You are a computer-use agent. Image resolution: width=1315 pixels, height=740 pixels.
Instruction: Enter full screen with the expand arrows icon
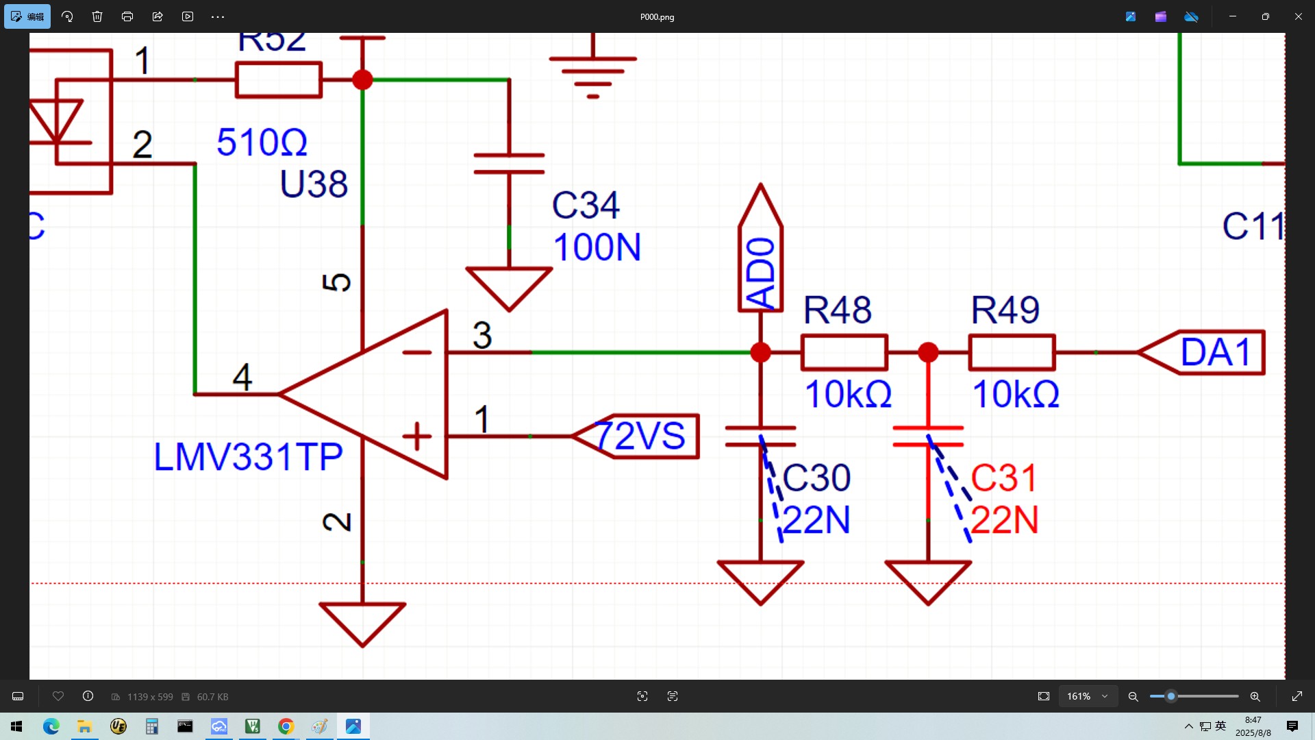1297,696
